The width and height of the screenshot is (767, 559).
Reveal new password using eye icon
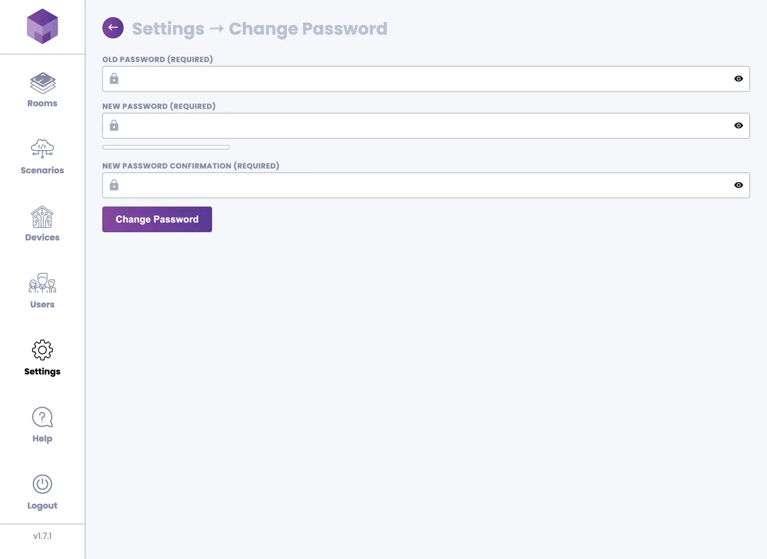738,125
